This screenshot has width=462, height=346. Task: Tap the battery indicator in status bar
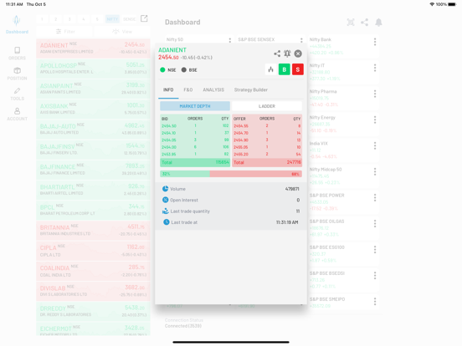pos(452,4)
